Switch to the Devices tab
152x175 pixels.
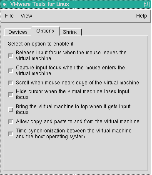point(18,32)
